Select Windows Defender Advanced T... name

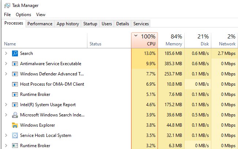coord(52,74)
